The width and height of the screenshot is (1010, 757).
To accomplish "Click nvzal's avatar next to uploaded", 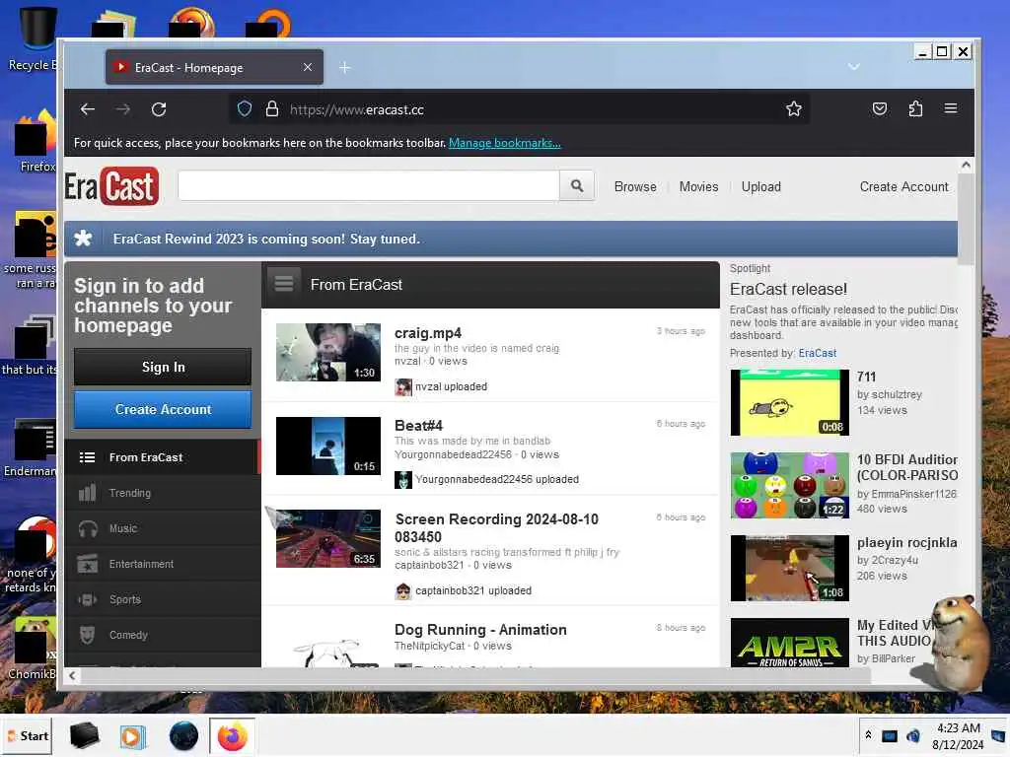I will coord(403,386).
